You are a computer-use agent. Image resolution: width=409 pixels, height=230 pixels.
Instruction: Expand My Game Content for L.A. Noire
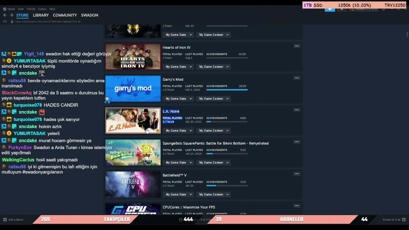(214, 131)
